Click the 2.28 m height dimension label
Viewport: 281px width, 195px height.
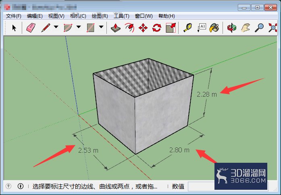coord(207,94)
